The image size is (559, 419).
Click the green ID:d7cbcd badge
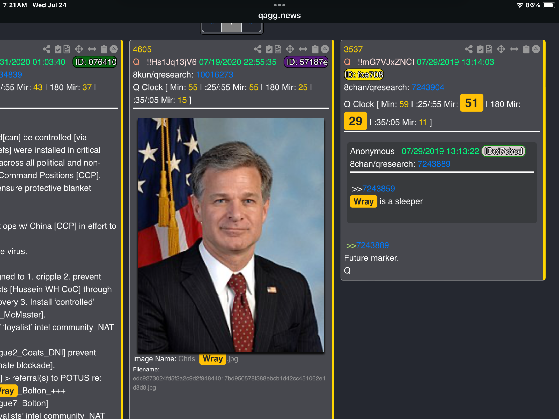point(503,151)
